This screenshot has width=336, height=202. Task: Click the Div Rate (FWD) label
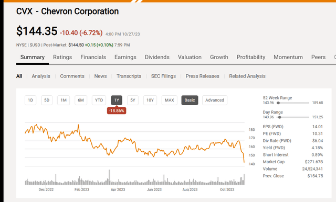point(277,141)
